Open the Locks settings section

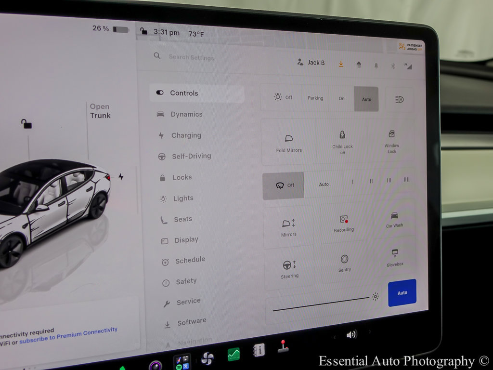(175, 177)
